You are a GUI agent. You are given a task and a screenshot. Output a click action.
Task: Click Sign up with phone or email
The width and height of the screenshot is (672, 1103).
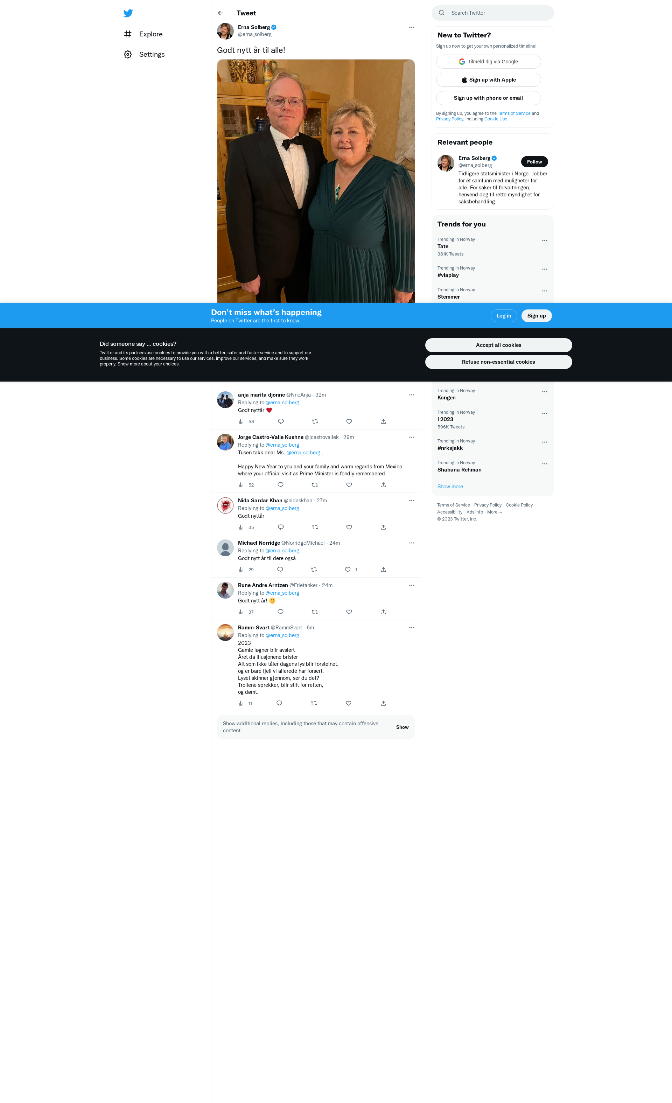pos(488,98)
